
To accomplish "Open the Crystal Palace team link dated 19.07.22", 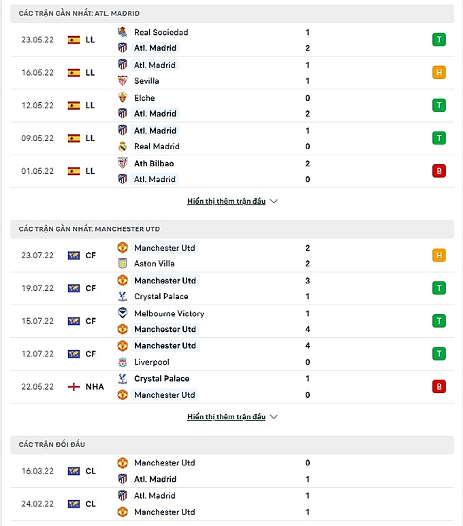I will pos(161,296).
